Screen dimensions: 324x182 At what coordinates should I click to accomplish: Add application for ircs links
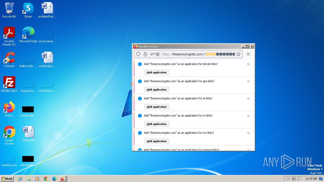(157, 141)
